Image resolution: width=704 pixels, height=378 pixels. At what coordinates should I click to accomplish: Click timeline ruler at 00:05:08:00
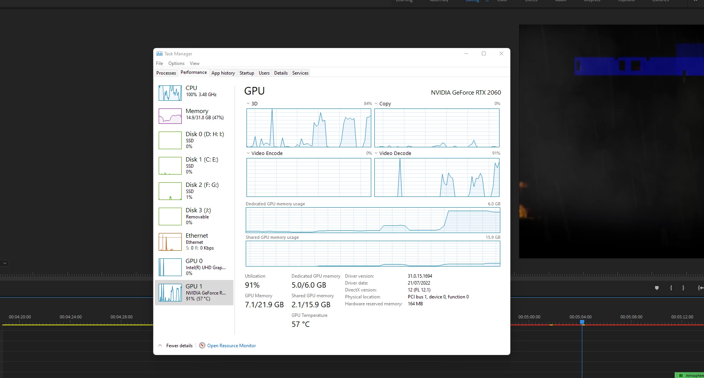point(631,317)
